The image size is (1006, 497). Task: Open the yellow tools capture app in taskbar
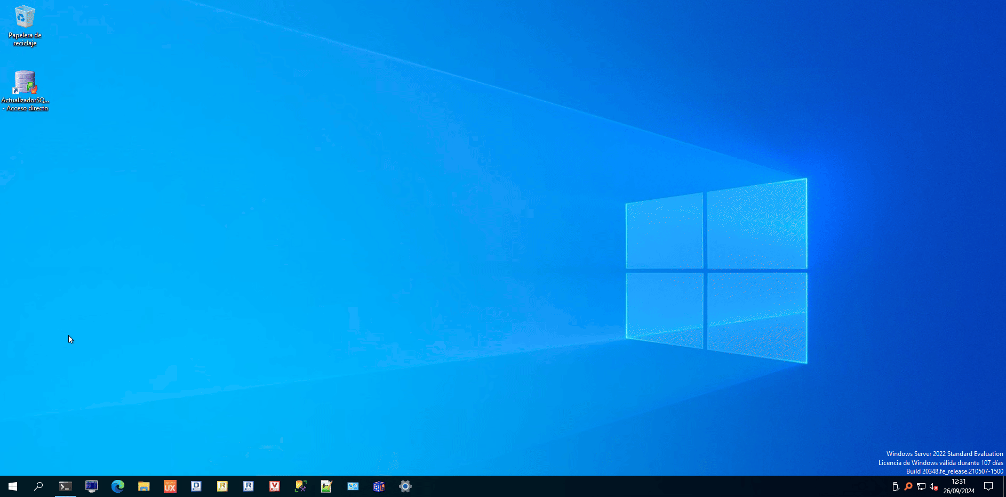301,486
